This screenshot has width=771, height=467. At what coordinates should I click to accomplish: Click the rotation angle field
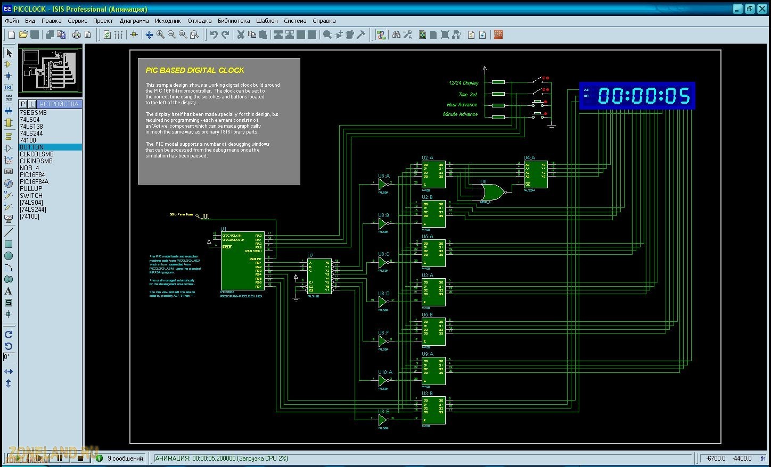point(9,357)
